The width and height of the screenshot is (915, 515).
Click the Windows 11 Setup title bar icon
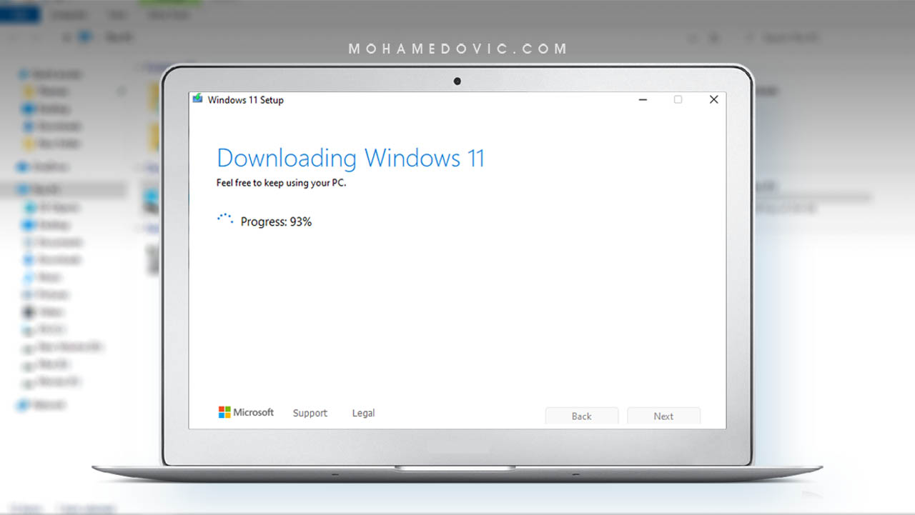(x=198, y=99)
